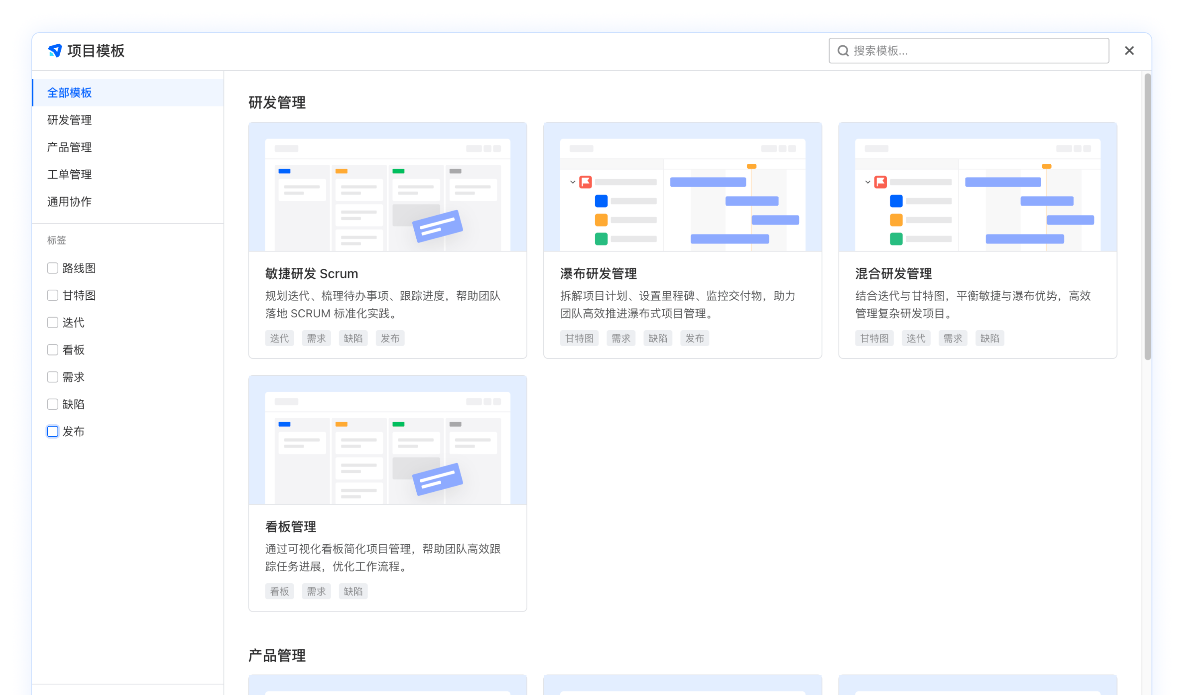Screen dimensions: 1184x695
Task: Open the 看板管理 preview thumbnail
Action: pyautogui.click(x=388, y=440)
